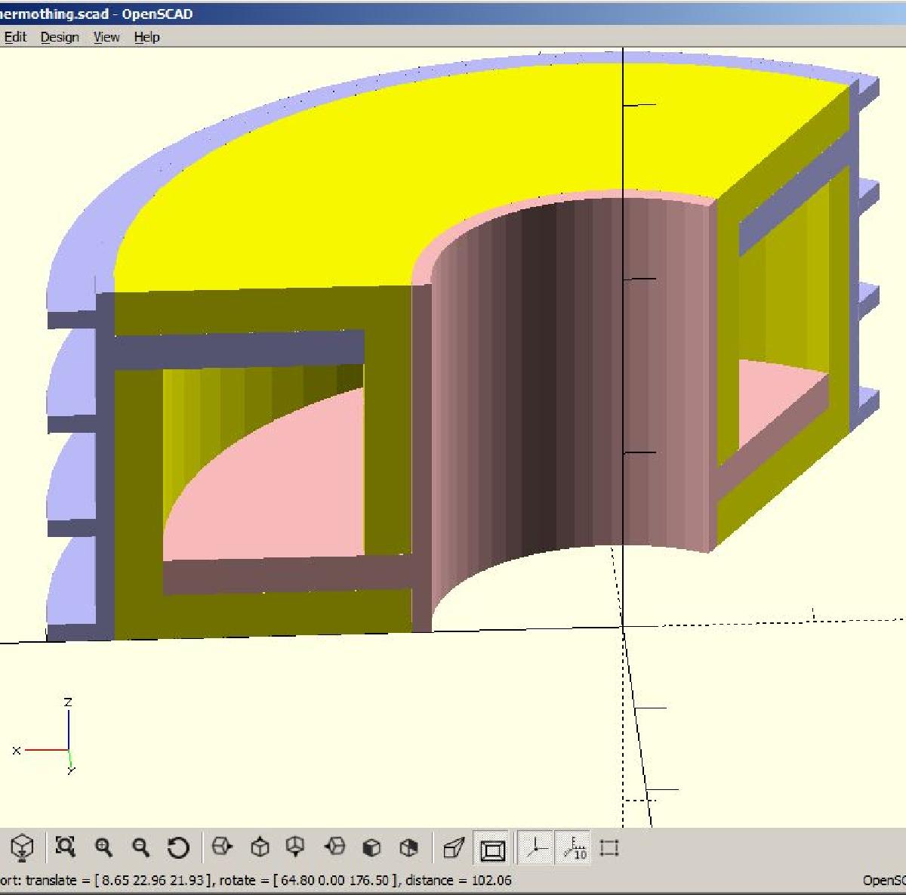
Task: Switch to the Front view cube icon
Action: point(371,847)
